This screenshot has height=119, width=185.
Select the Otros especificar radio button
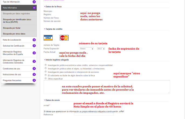tap(45, 79)
